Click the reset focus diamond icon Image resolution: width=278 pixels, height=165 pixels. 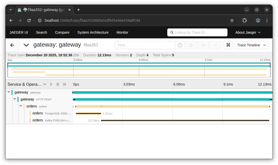(x=191, y=45)
